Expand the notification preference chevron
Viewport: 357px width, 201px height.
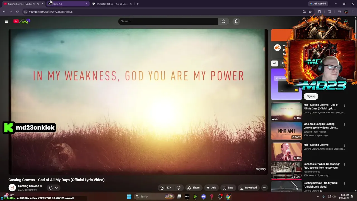pyautogui.click(x=56, y=188)
